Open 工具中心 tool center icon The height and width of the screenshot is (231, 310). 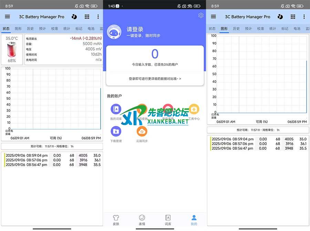(194, 109)
